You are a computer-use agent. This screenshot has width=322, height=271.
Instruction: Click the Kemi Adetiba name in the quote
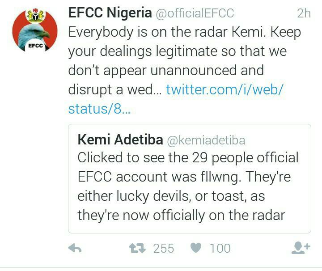click(119, 140)
